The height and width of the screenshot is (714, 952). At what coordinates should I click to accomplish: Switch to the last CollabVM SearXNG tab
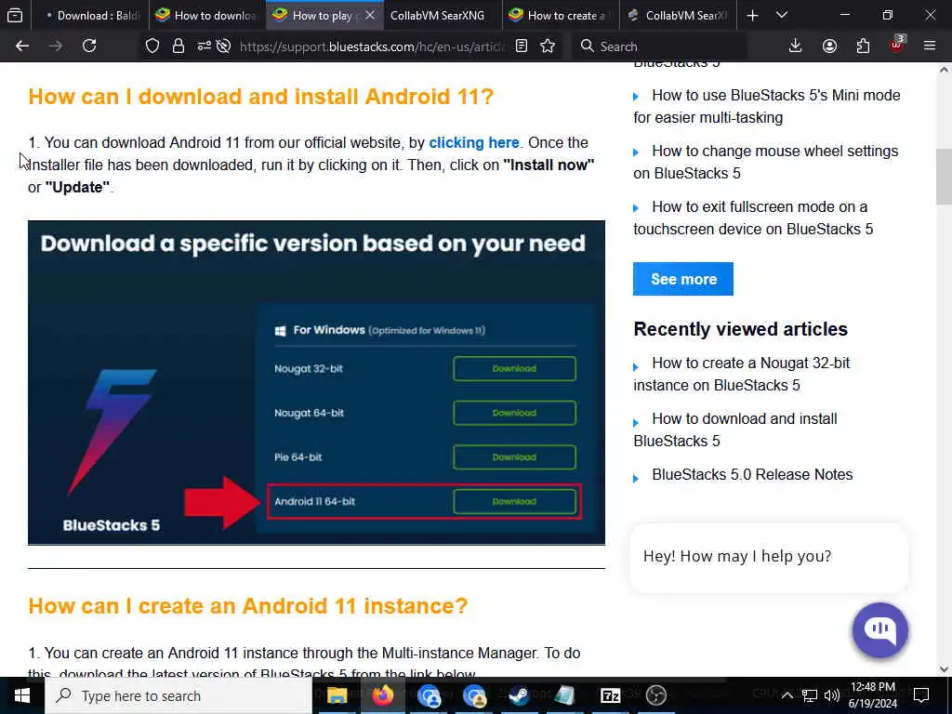point(678,15)
